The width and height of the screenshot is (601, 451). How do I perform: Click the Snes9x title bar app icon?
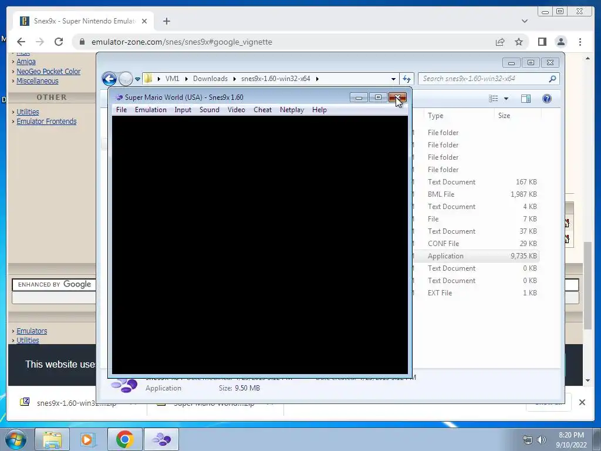click(119, 97)
